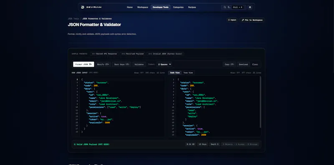Screen dimensions: 334x165
Task: Switch to Tree View tab
Action: click(188, 73)
